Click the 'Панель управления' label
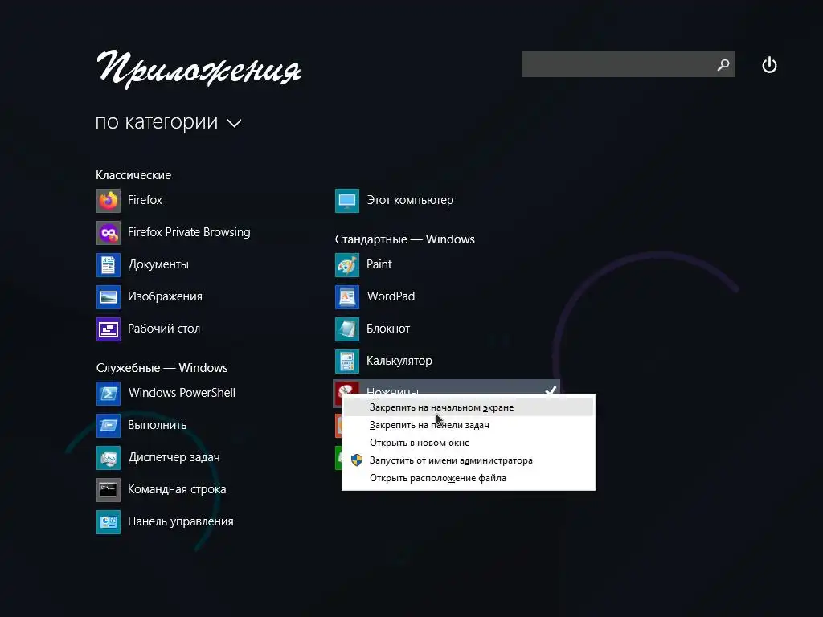The width and height of the screenshot is (823, 617). coord(181,521)
